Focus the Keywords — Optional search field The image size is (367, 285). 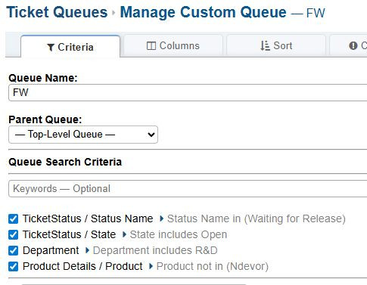pos(188,188)
